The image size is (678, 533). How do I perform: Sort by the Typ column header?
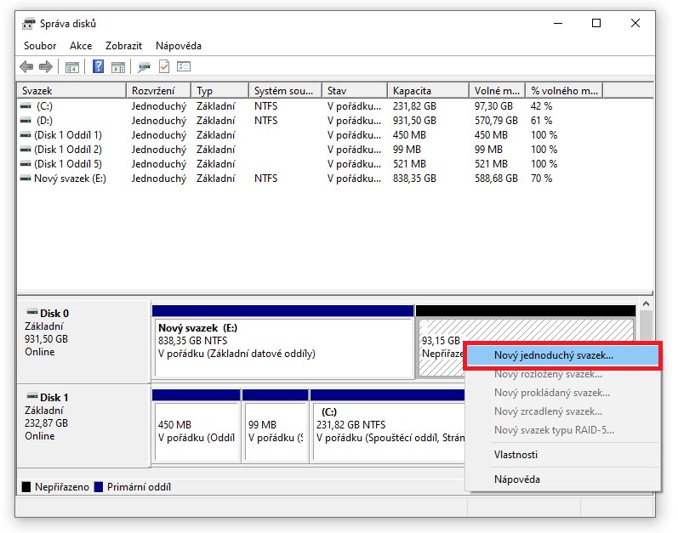(x=220, y=91)
